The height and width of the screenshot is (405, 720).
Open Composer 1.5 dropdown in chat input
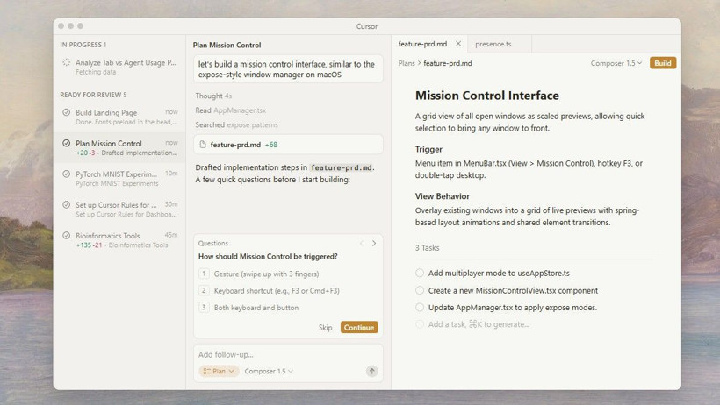pyautogui.click(x=269, y=372)
